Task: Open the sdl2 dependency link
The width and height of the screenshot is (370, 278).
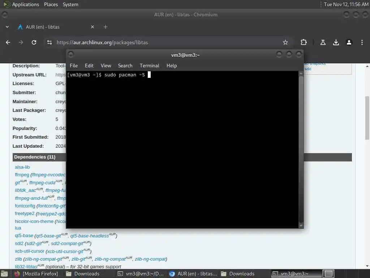Action: 19,244
